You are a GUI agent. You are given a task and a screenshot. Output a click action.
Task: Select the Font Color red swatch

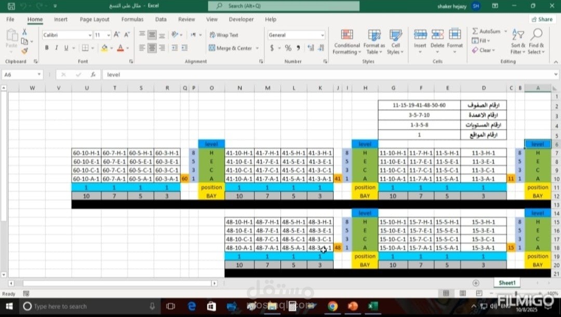coord(121,48)
